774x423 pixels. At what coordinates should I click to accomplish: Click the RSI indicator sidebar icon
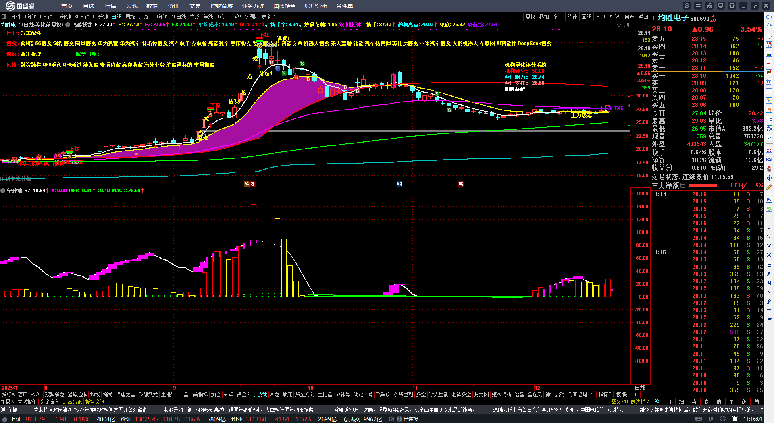[769, 159]
